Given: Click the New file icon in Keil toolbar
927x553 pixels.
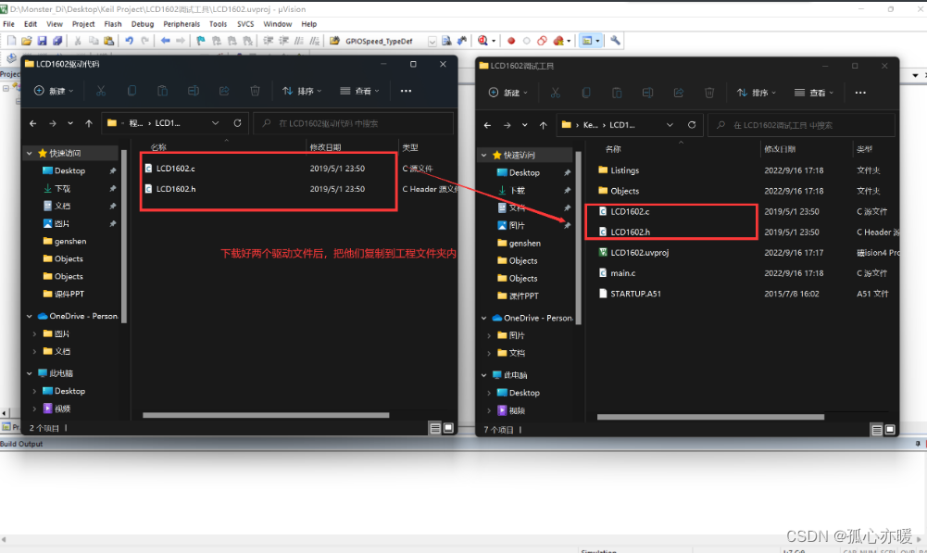Looking at the screenshot, I should point(11,41).
